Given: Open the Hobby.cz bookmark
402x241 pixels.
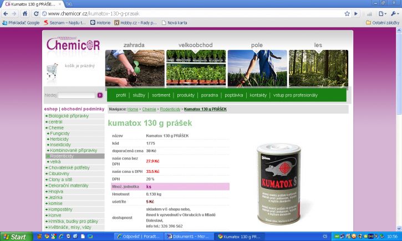Looking at the screenshot, I should tap(135, 23).
